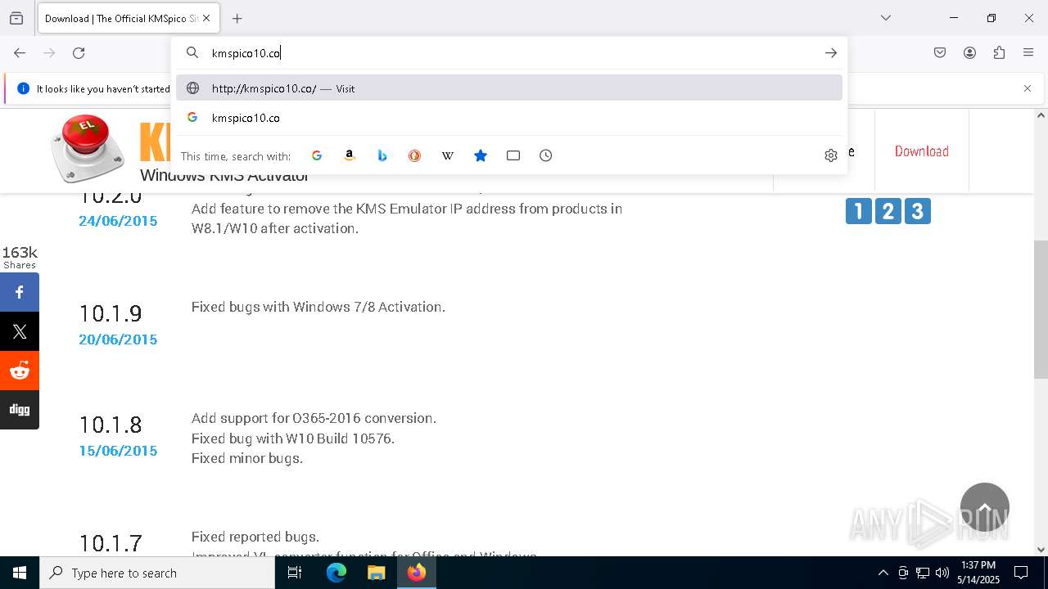
Task: Open the volume tray icon
Action: (x=942, y=573)
